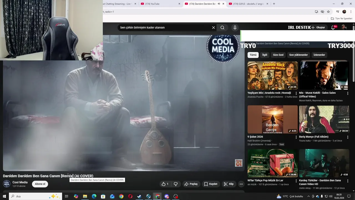Open Tüm Yer İşaretleri bookmarks folder
The height and width of the screenshot is (200, 355).
(342, 19)
